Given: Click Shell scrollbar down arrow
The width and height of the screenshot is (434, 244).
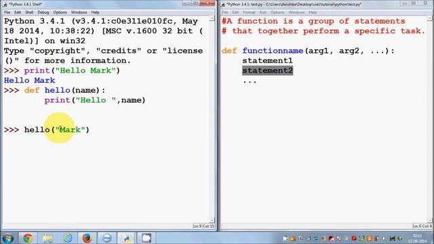Looking at the screenshot, I should (212, 220).
